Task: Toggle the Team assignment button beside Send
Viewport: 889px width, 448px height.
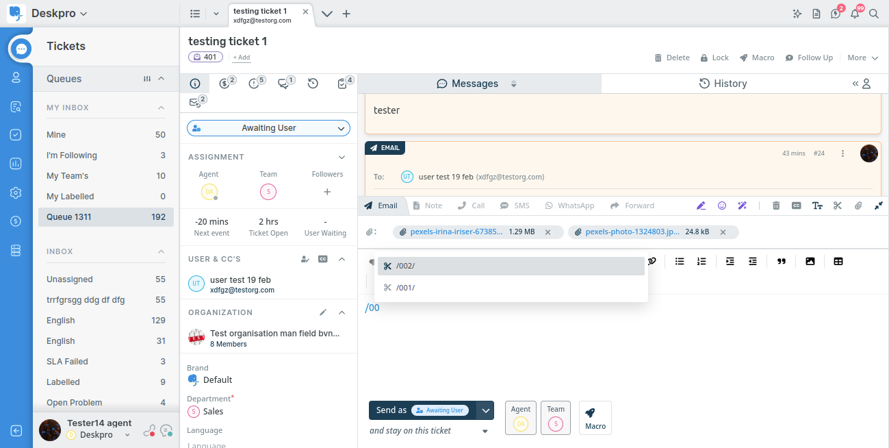Action: click(x=556, y=418)
